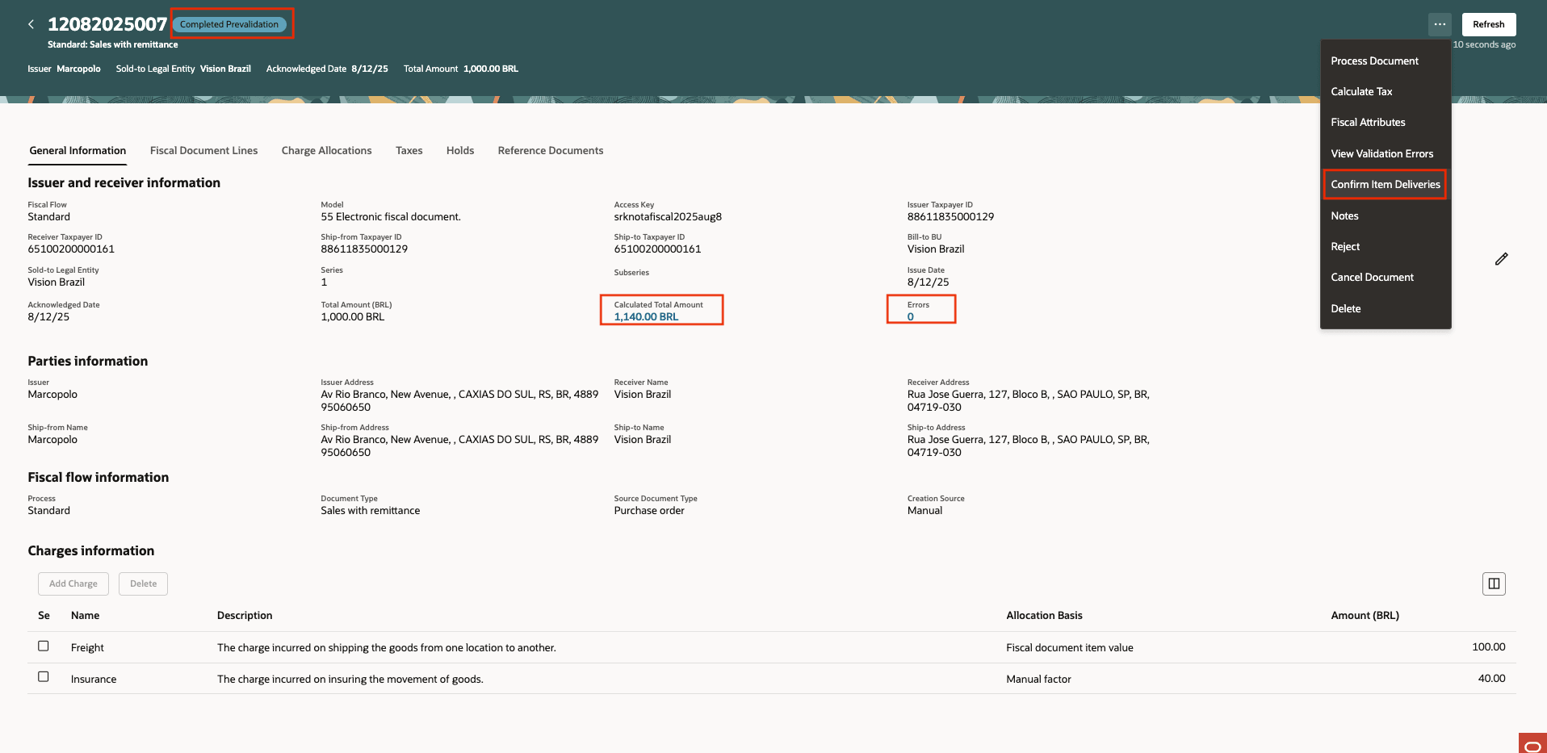Choose Process Document from the actions menu
Viewport: 1547px width, 753px height.
click(1374, 61)
